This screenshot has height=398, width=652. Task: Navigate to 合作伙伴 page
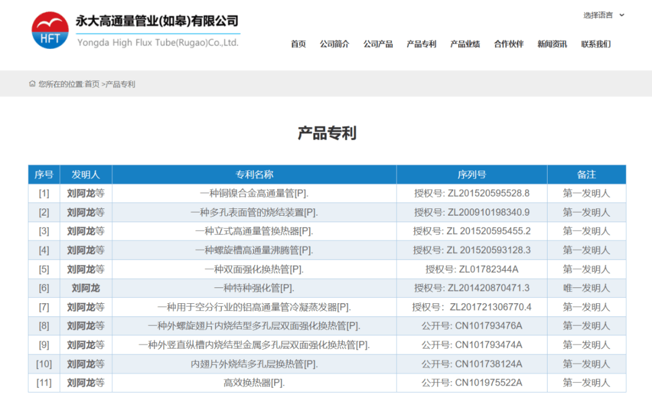click(509, 44)
